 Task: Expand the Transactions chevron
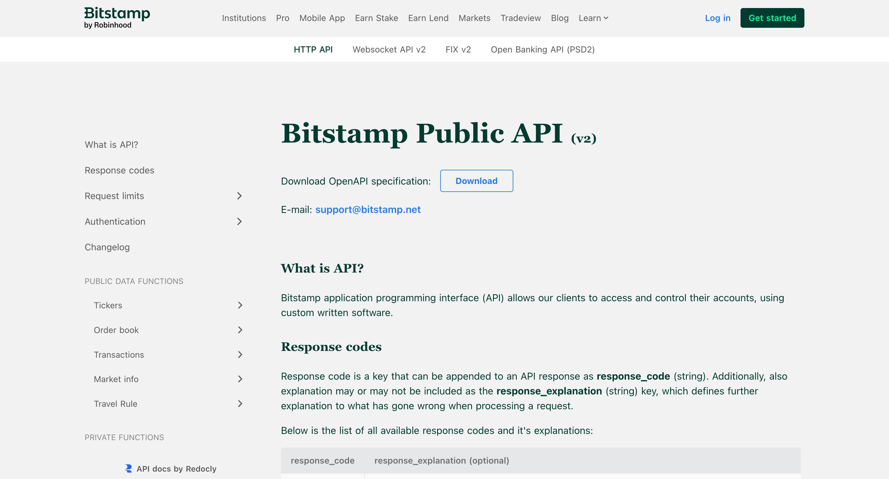coord(240,354)
